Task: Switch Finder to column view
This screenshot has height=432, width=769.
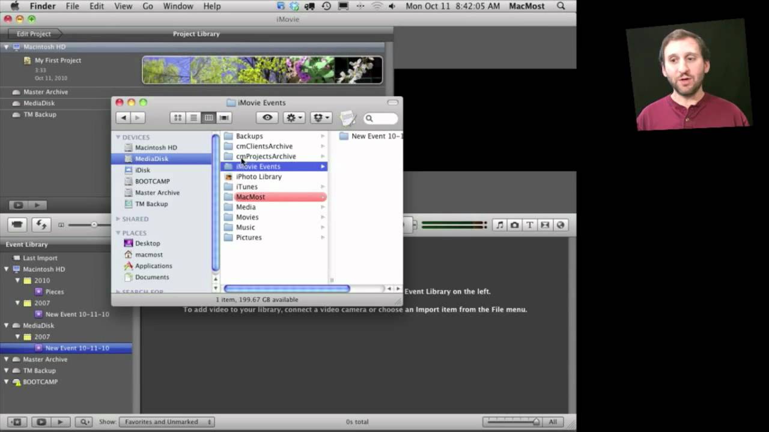Action: pos(208,118)
